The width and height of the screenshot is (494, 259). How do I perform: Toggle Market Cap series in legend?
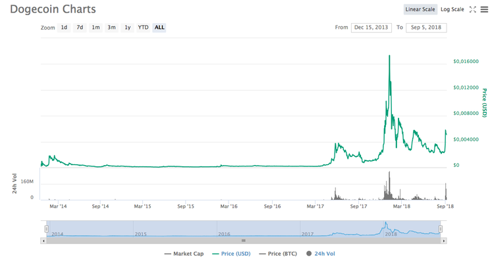pyautogui.click(x=184, y=254)
